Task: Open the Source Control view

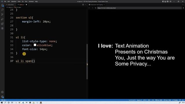Action: [2, 14]
